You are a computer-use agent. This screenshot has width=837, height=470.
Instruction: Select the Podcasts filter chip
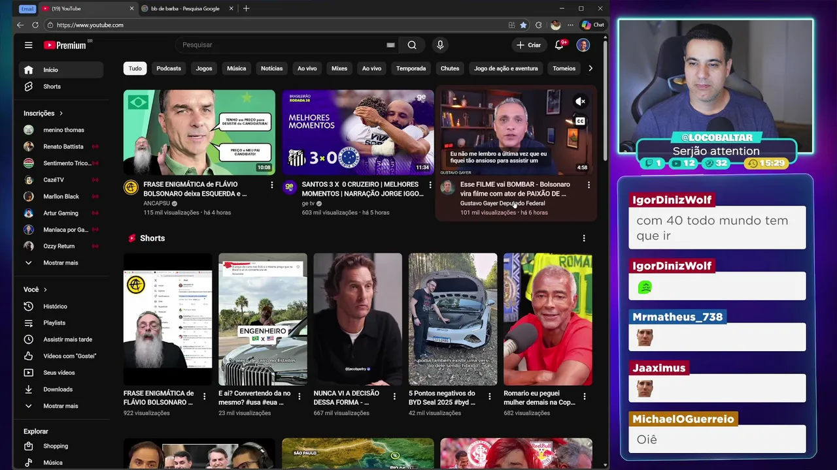coord(169,69)
